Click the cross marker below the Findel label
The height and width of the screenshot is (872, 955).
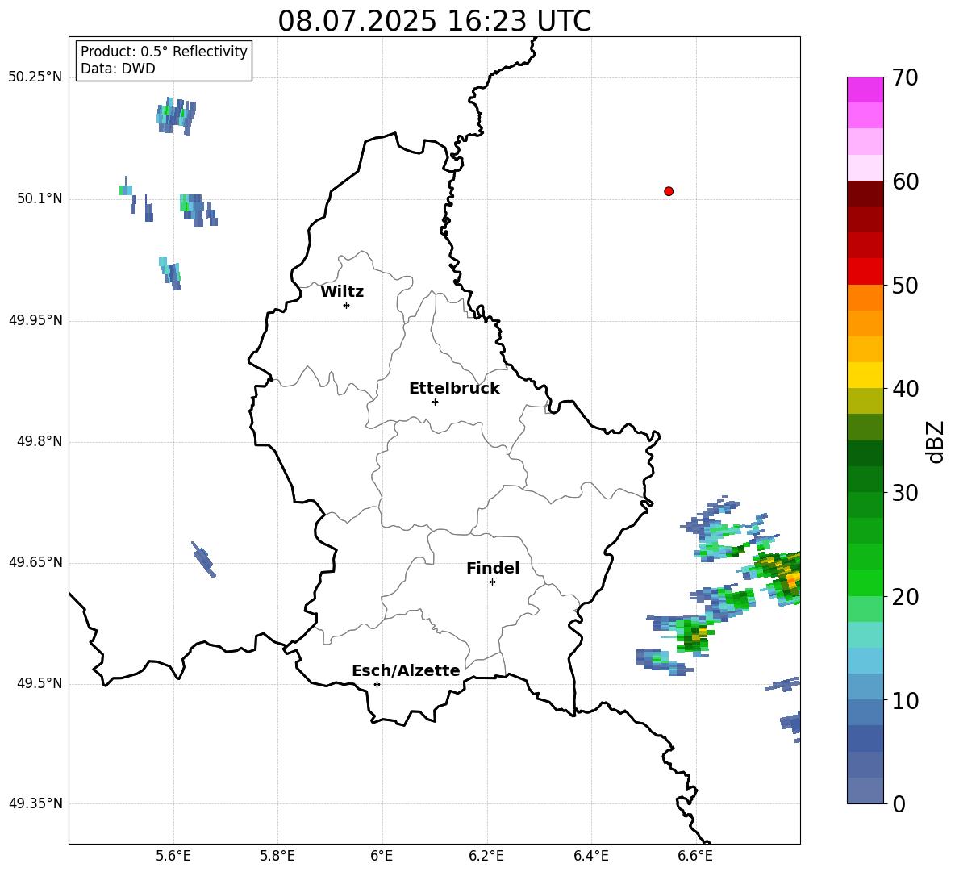click(492, 582)
